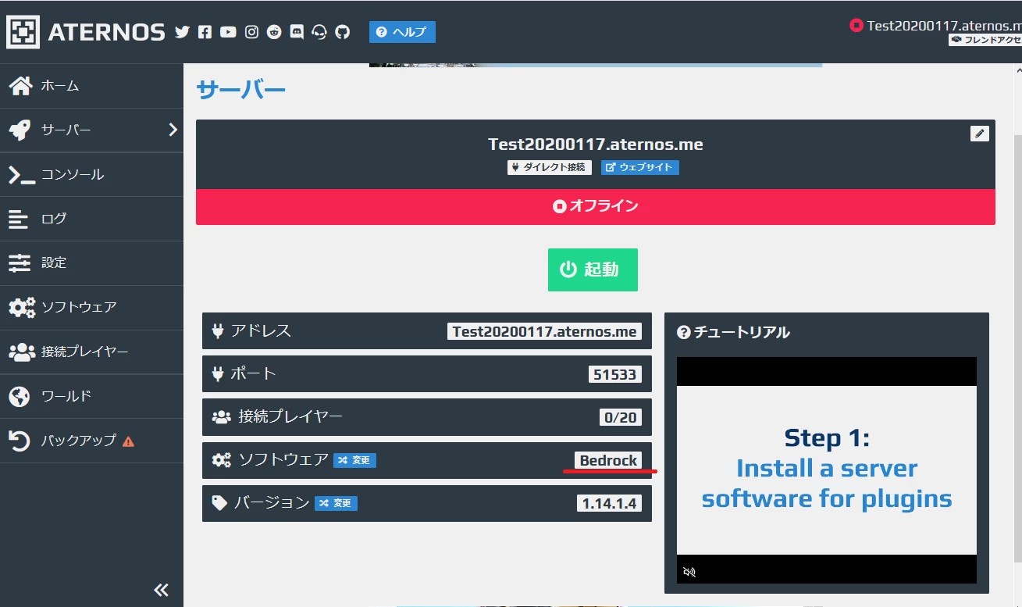The height and width of the screenshot is (607, 1022).
Task: Click the 接続プレイヤー label in the info row
Action: 290,416
